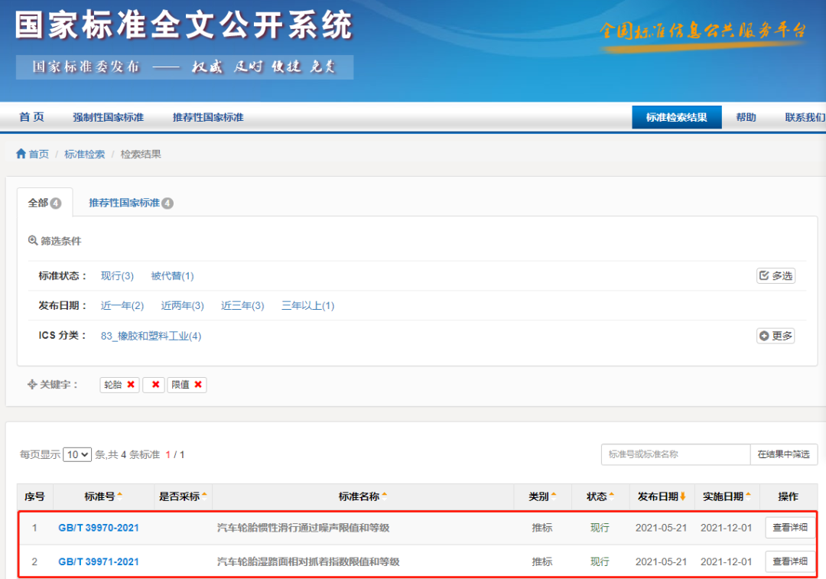Switch to the 推荐性国家标准 results tab
The image size is (826, 579).
[131, 203]
